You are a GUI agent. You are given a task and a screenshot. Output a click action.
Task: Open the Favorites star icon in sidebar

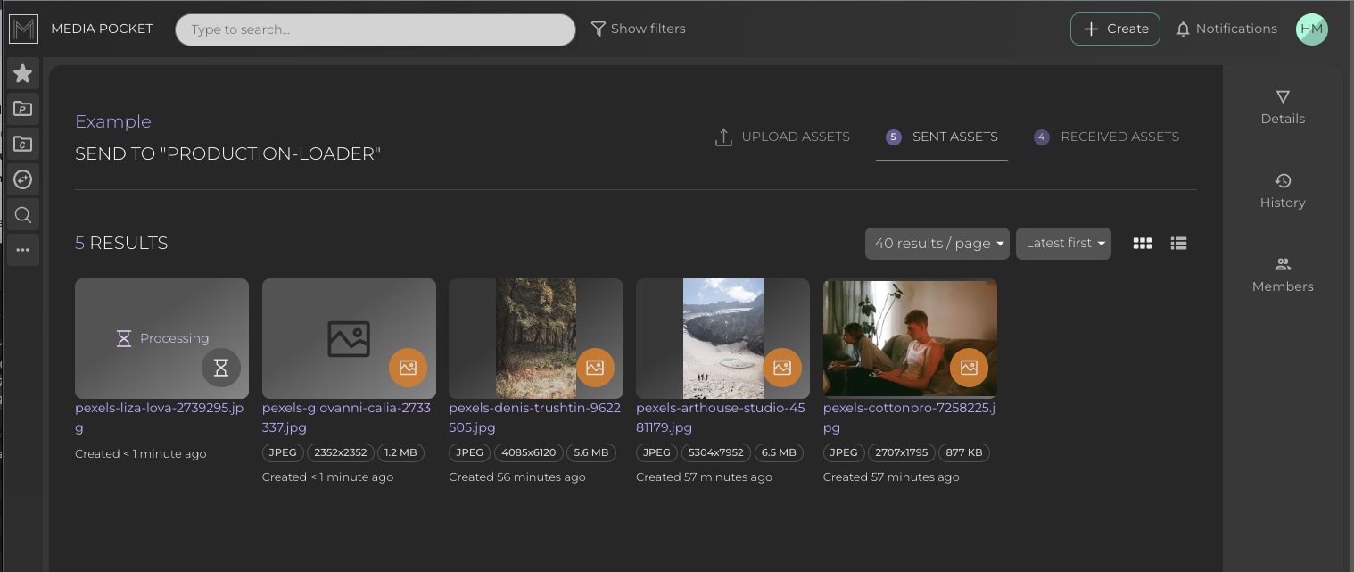coord(23,74)
